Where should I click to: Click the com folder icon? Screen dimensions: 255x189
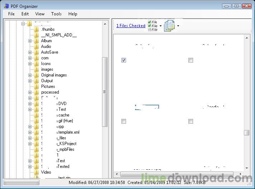point(37,58)
